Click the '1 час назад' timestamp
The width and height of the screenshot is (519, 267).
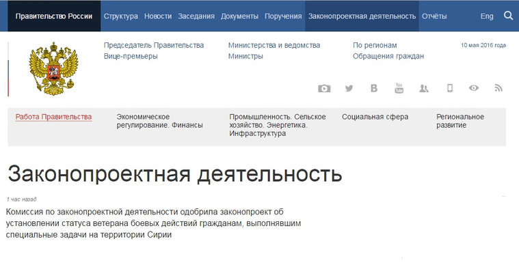click(x=21, y=199)
